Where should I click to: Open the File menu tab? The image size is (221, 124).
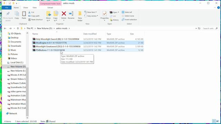[x=7, y=8]
